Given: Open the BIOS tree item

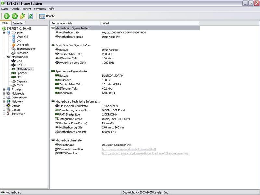Looking at the screenshot, I should click(19, 85).
